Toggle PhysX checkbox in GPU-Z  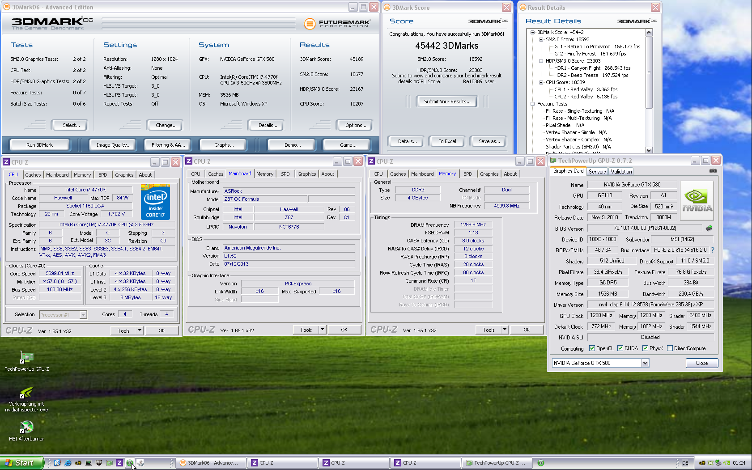(x=645, y=348)
